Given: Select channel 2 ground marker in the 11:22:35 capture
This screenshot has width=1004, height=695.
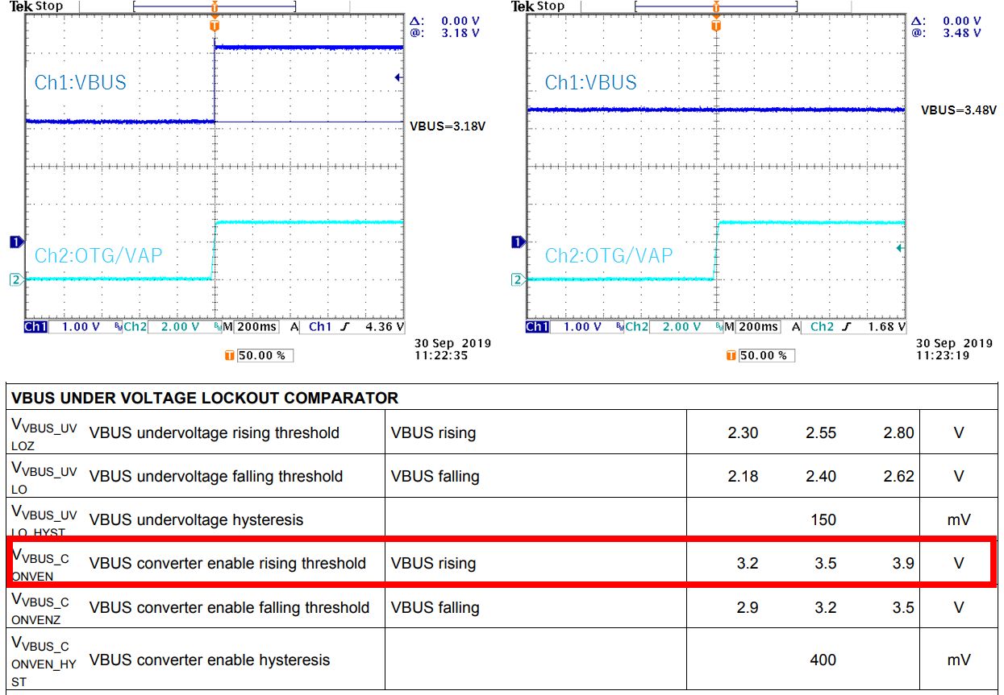Looking at the screenshot, I should [16, 279].
